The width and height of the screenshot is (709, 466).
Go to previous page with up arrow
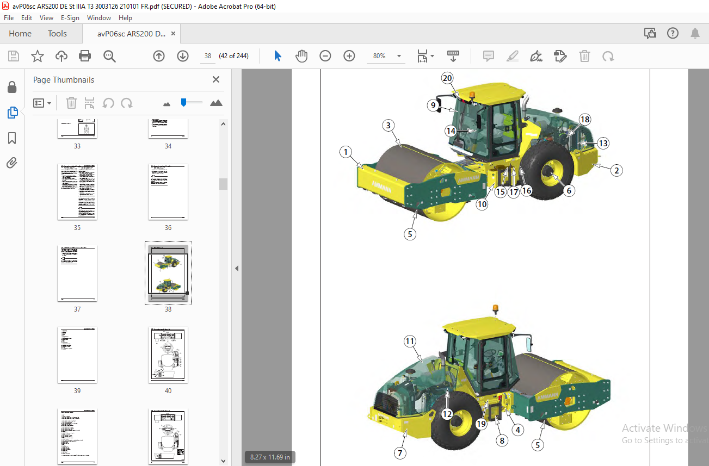click(158, 56)
